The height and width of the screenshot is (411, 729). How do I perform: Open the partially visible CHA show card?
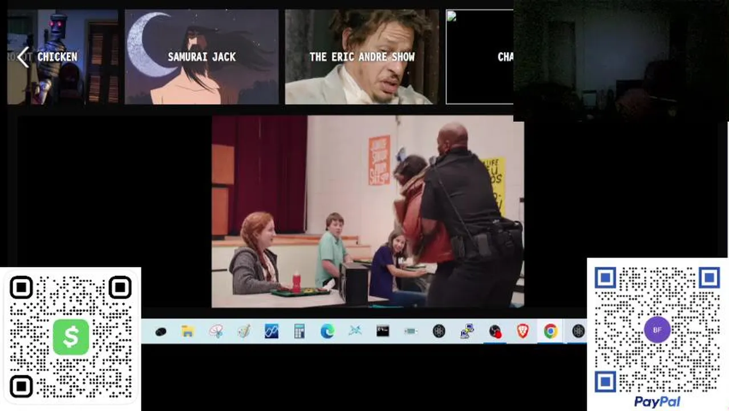click(x=479, y=57)
